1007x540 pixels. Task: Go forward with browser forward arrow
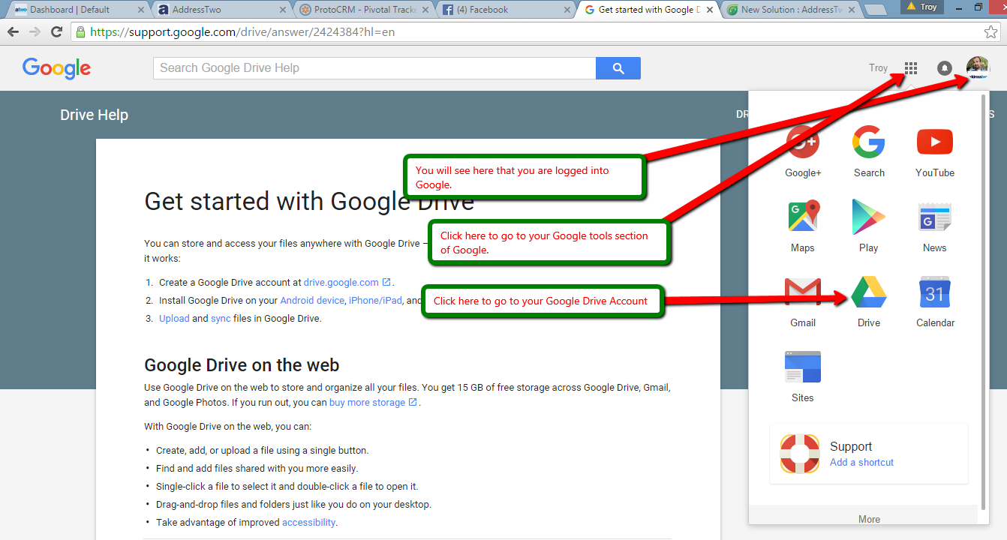35,32
